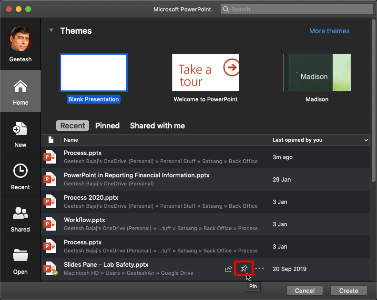This screenshot has width=377, height=300.
Task: Pin the Slides Pane - Lab Safety file
Action: point(244,269)
